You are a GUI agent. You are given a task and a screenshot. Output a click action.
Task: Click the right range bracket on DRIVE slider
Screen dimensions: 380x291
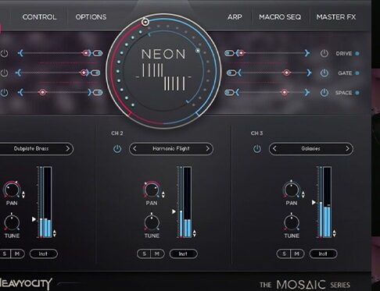pos(307,53)
